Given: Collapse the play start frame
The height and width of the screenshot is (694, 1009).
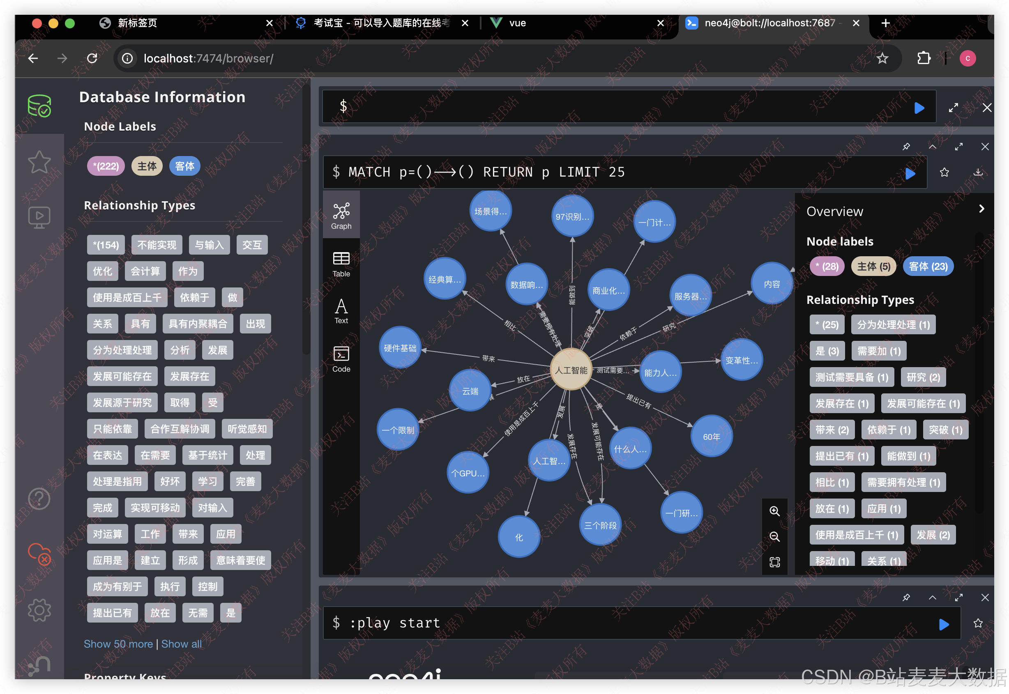Looking at the screenshot, I should [x=933, y=597].
